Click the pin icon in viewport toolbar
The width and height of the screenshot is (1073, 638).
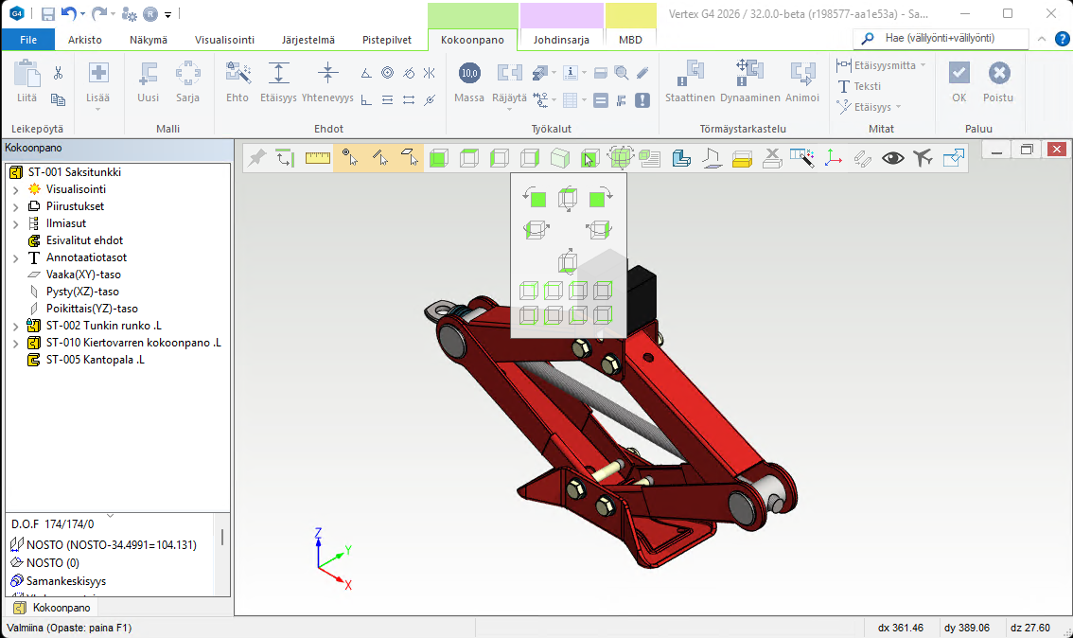tap(256, 158)
